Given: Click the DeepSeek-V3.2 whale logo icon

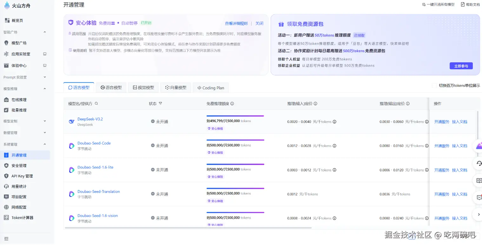Looking at the screenshot, I should [x=72, y=122].
